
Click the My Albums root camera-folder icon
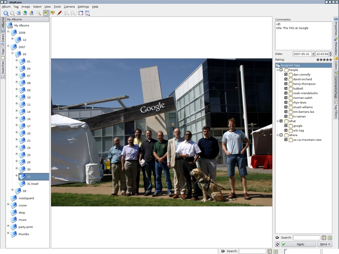point(10,25)
